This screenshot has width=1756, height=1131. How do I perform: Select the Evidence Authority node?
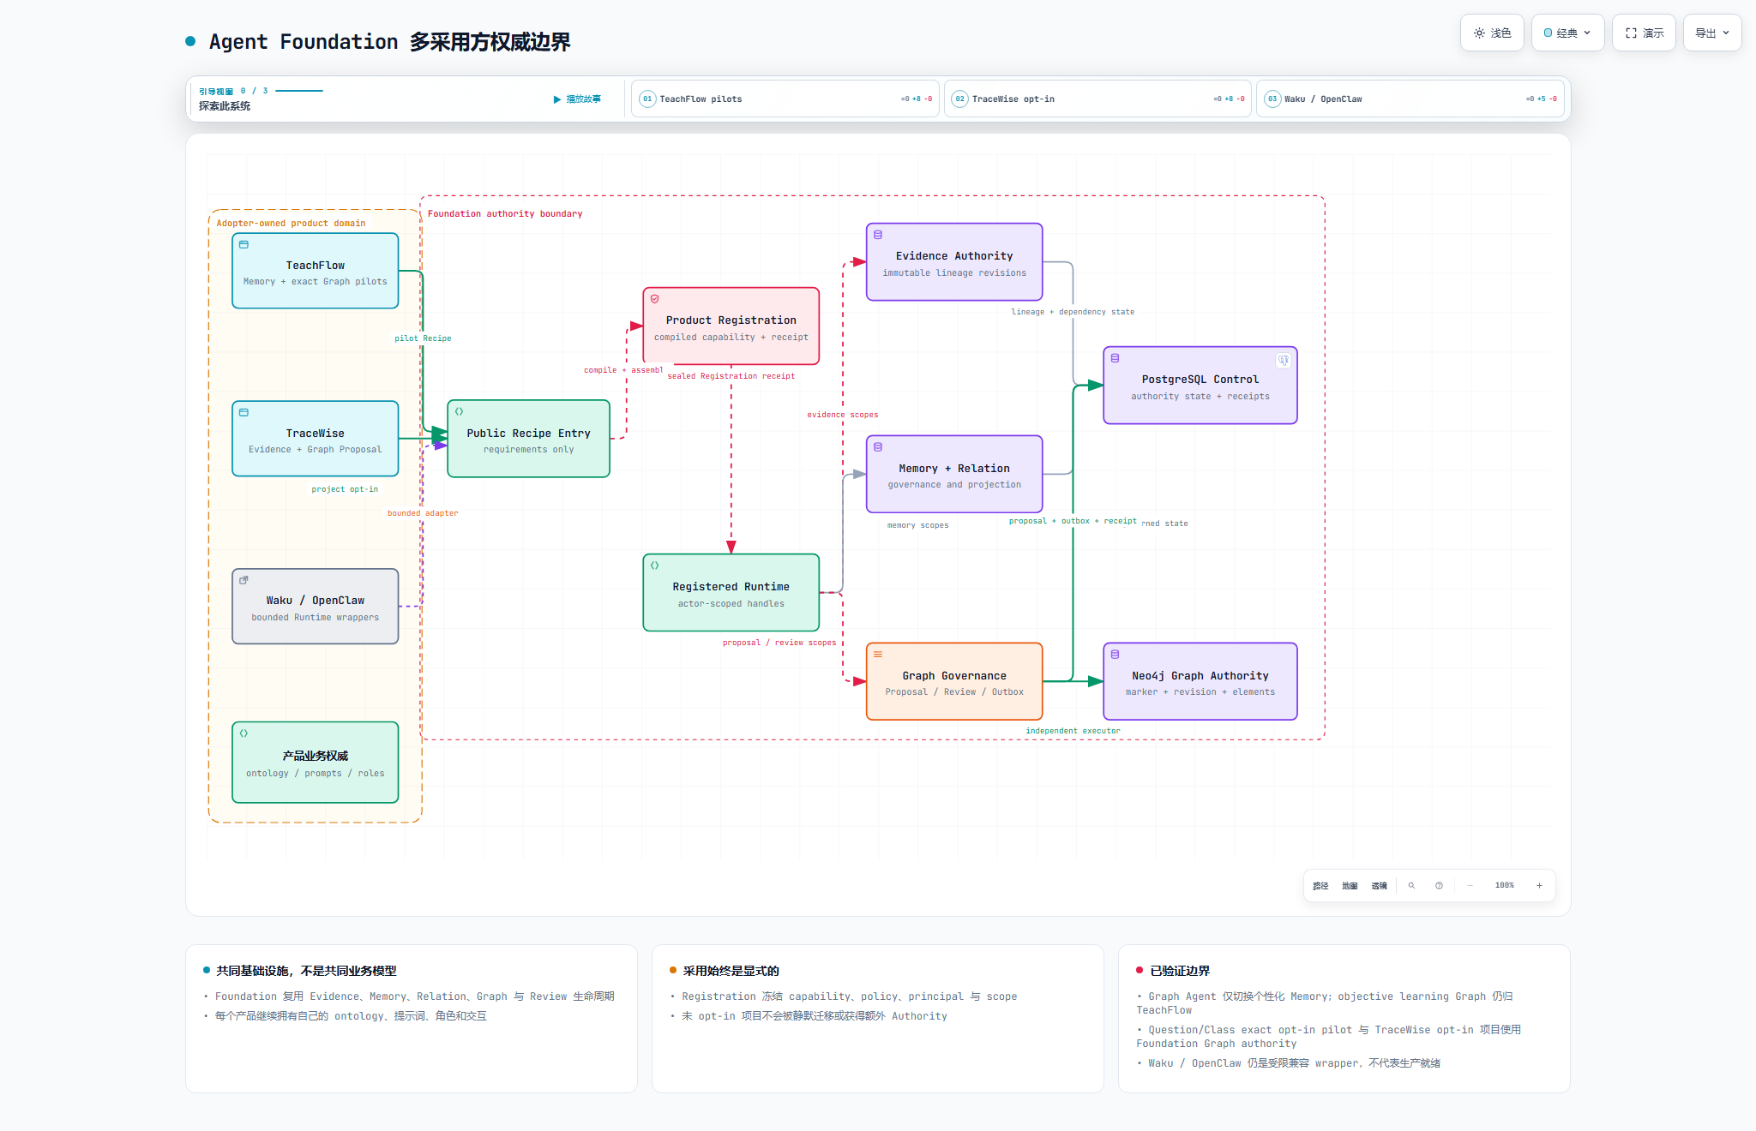coord(954,262)
